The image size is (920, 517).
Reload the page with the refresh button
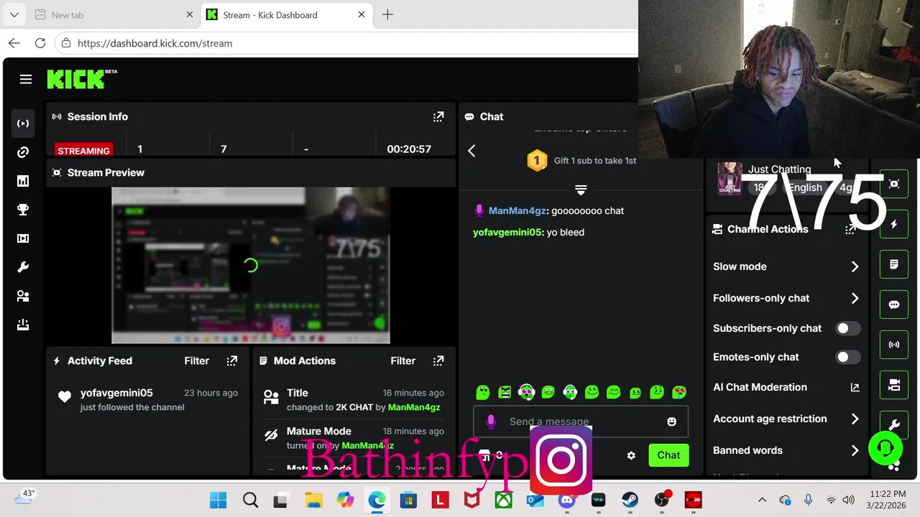tap(40, 43)
